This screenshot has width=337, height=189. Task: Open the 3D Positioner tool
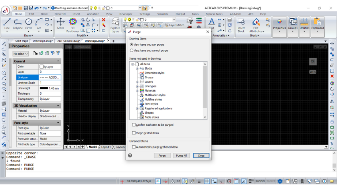[73, 25]
